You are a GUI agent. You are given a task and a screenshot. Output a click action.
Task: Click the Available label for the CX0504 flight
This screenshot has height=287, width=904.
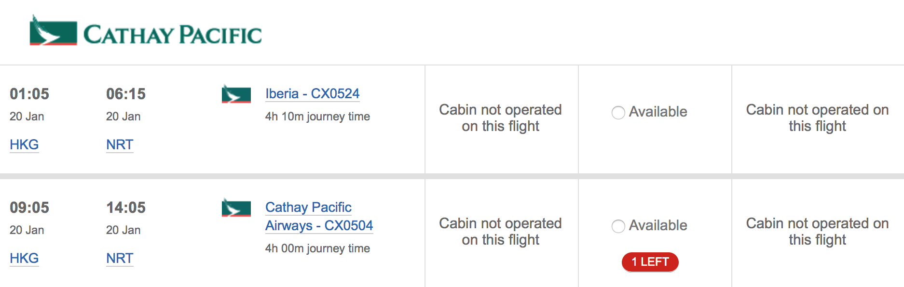pyautogui.click(x=658, y=225)
